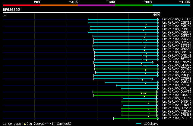This screenshot has width=193, height=126.
Task: Click the 499 end-position label
Action: pos(156,15)
